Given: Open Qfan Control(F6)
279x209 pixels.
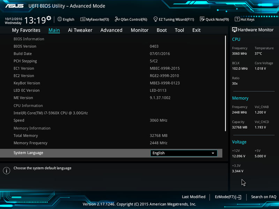Looking at the screenshot, I should tap(131, 20).
